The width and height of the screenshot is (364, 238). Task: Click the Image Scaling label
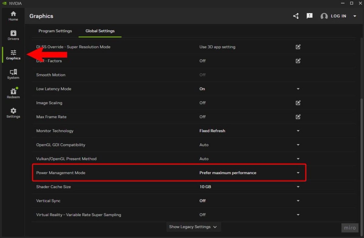[49, 103]
